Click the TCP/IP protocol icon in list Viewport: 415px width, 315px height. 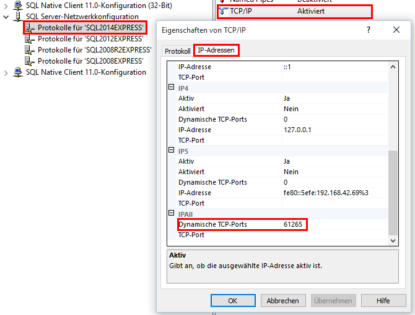[x=223, y=11]
